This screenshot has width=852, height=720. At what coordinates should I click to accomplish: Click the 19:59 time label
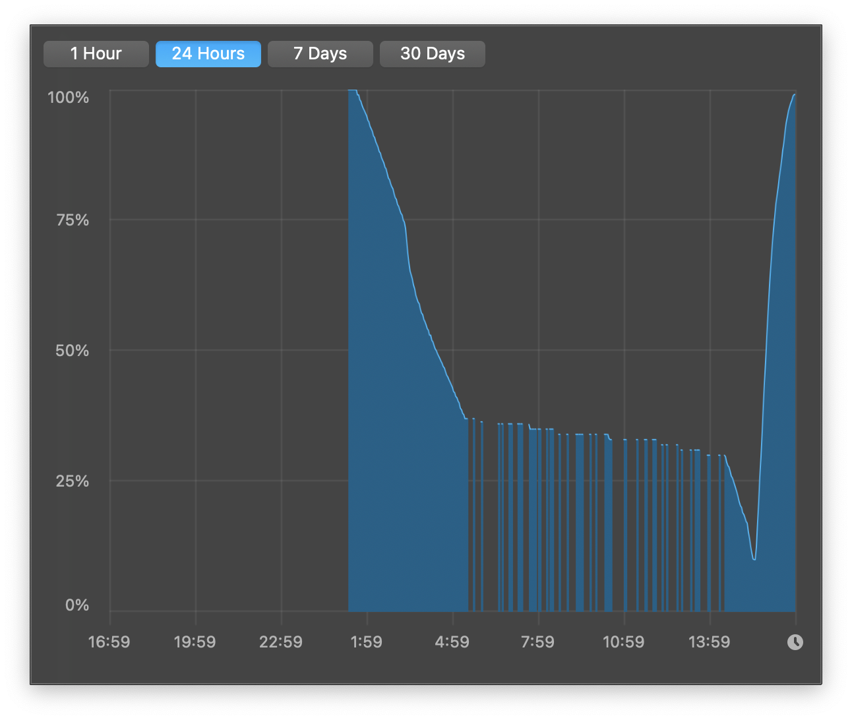[195, 642]
